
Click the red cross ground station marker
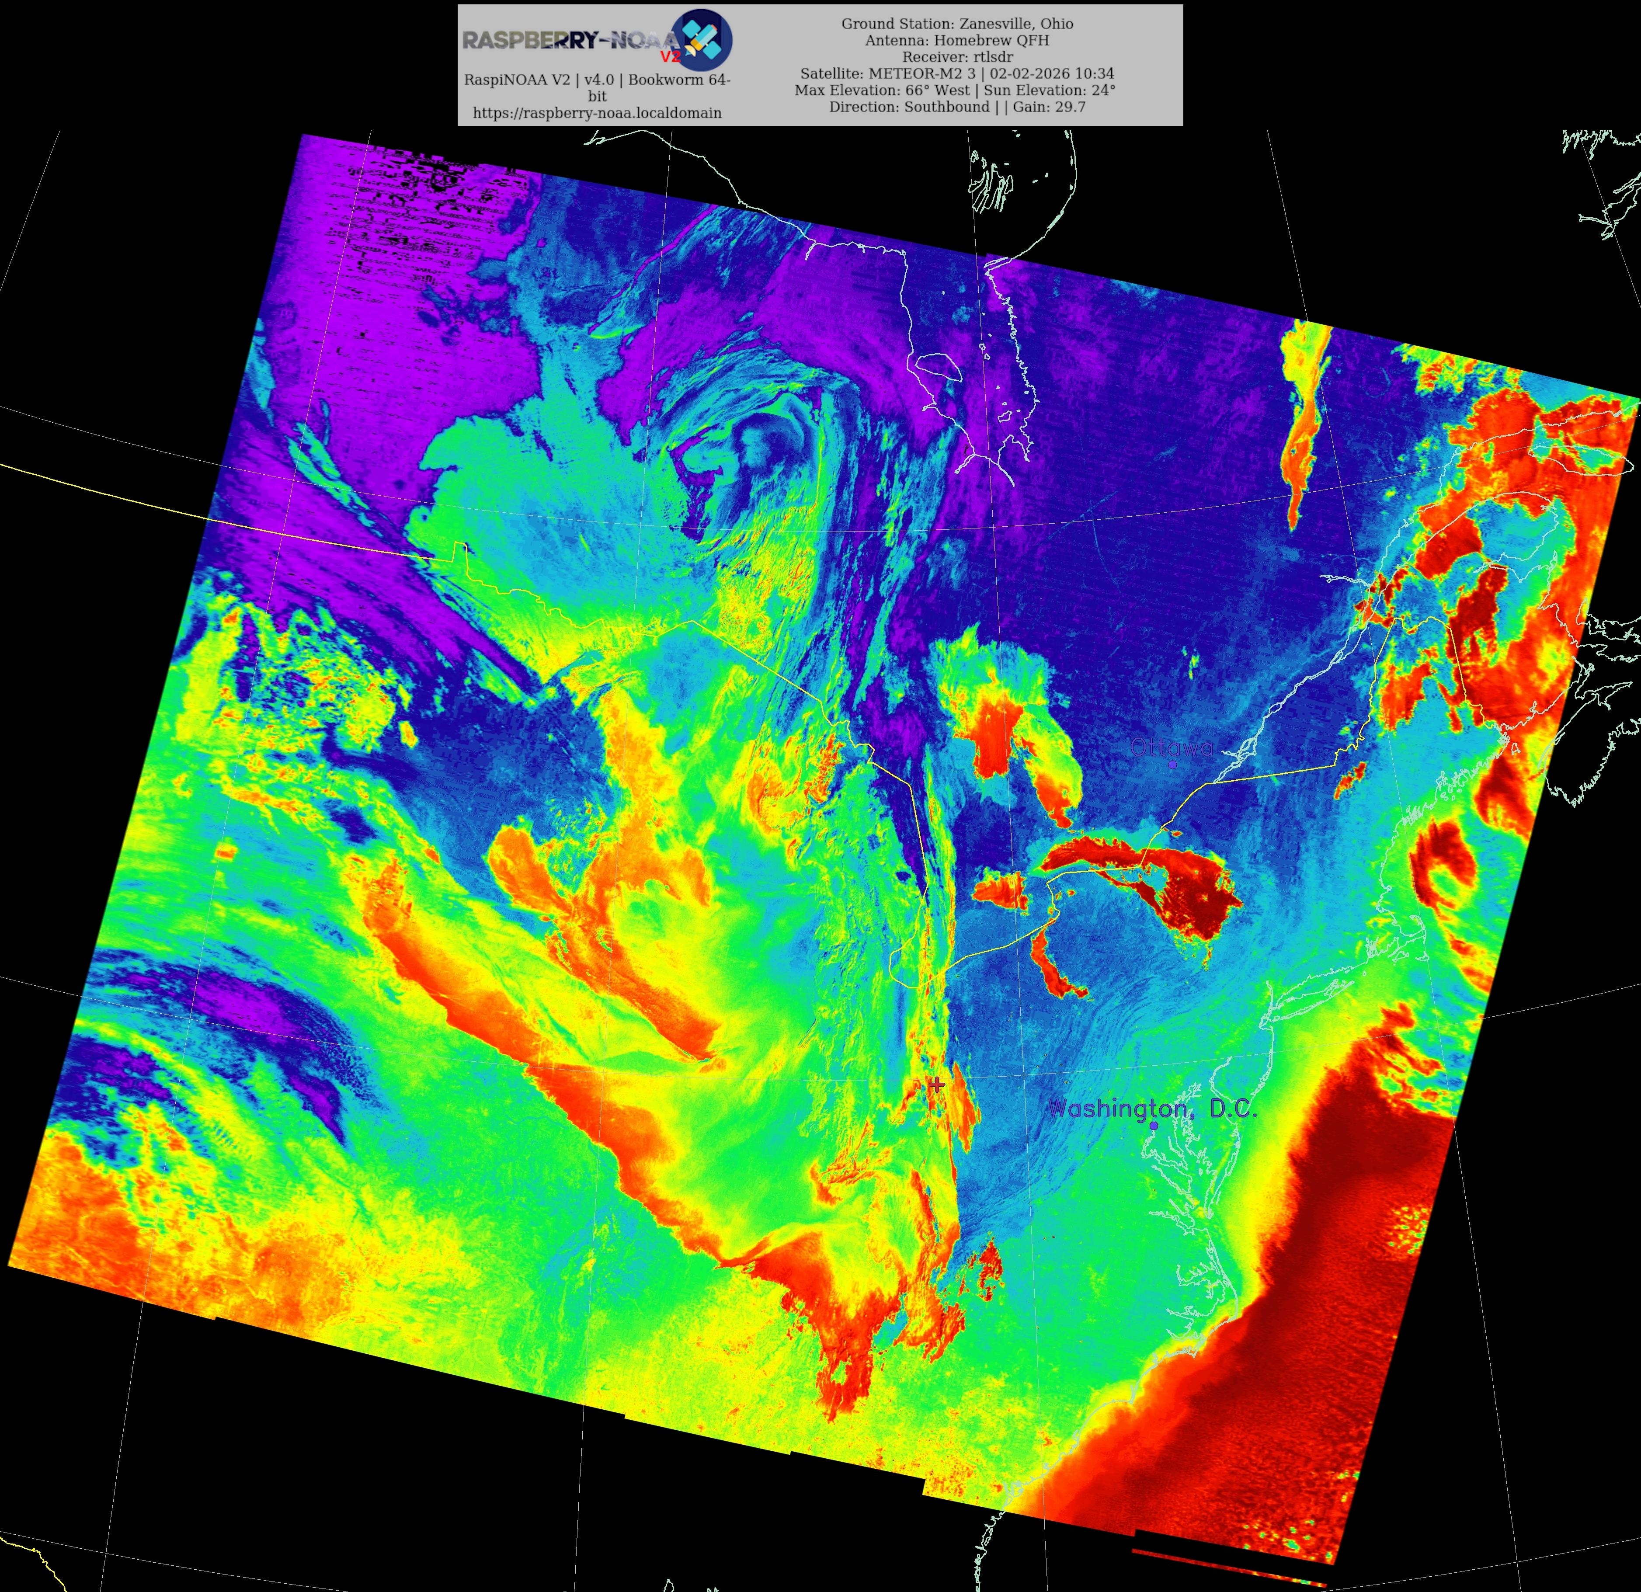[x=937, y=1085]
